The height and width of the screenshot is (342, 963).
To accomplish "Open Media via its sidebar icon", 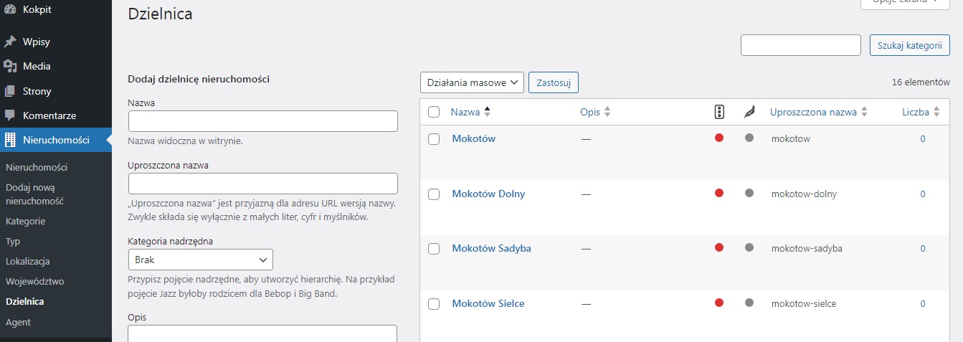I will 10,67.
